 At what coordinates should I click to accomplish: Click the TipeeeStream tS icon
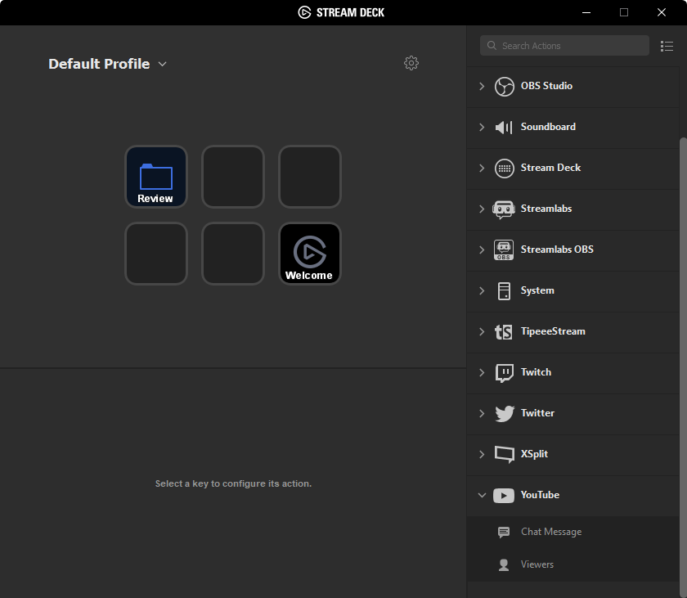coord(503,332)
